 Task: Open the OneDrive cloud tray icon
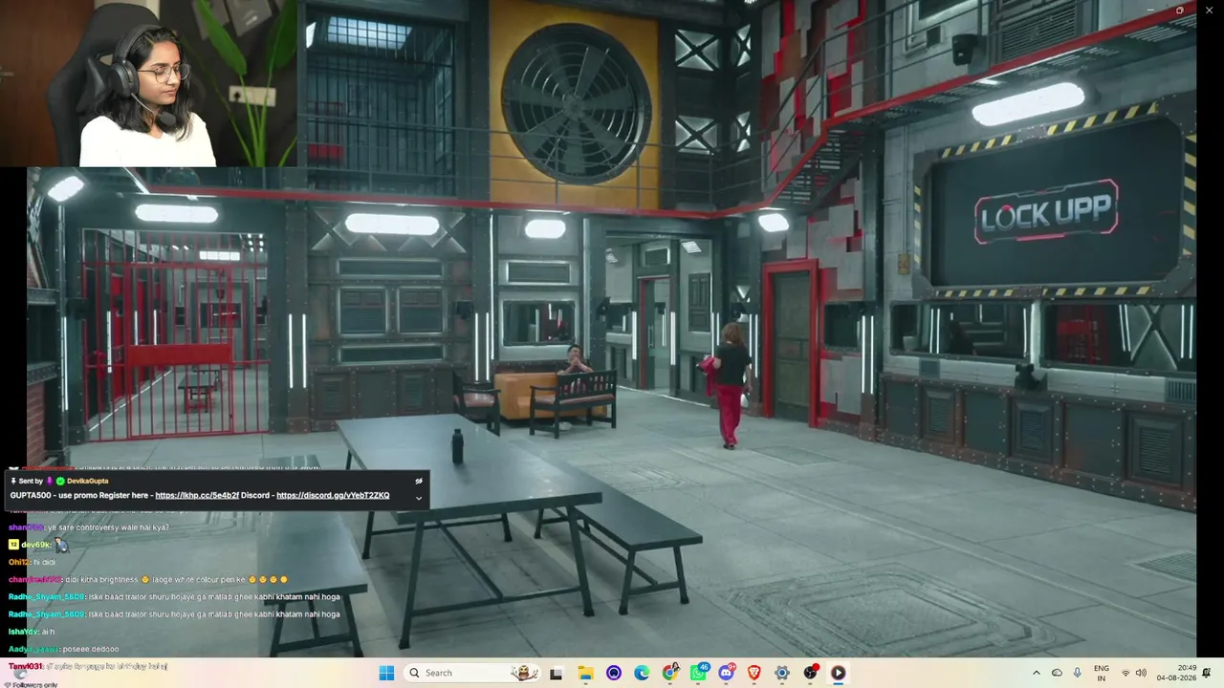[1057, 673]
